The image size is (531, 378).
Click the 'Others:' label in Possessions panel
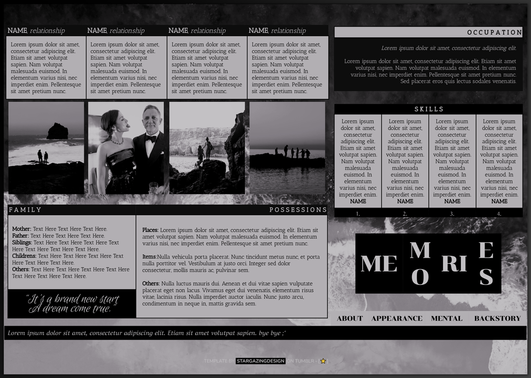tap(151, 283)
